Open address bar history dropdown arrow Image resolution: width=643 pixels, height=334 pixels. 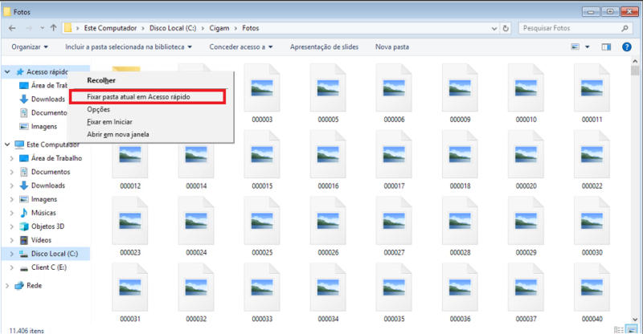(494, 28)
